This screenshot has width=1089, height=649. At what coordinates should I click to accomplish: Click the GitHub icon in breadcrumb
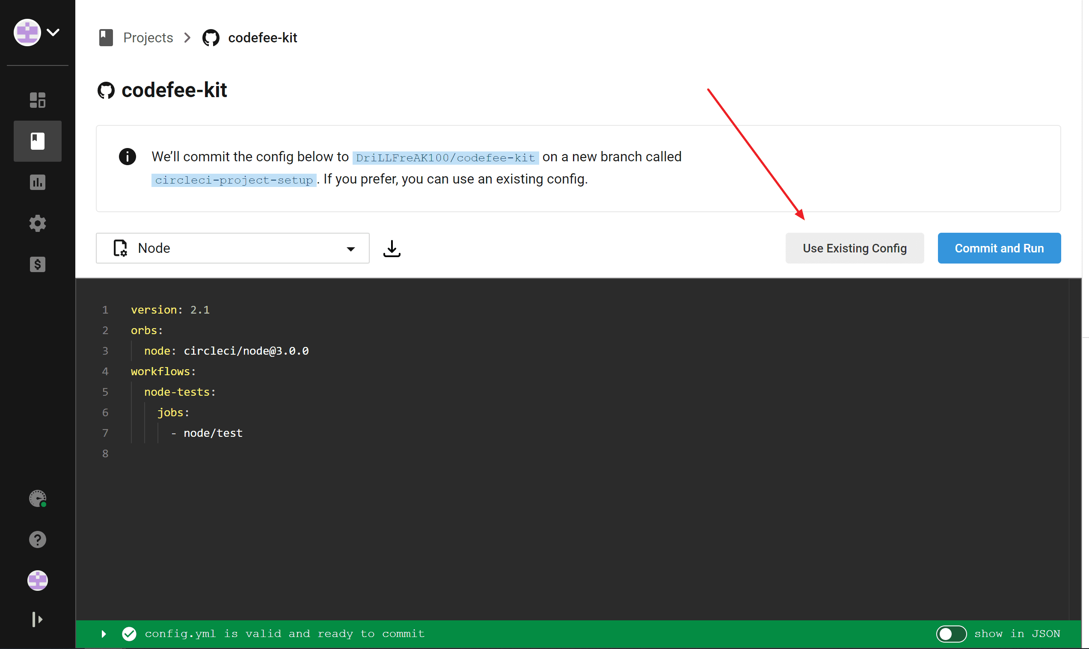pyautogui.click(x=211, y=38)
